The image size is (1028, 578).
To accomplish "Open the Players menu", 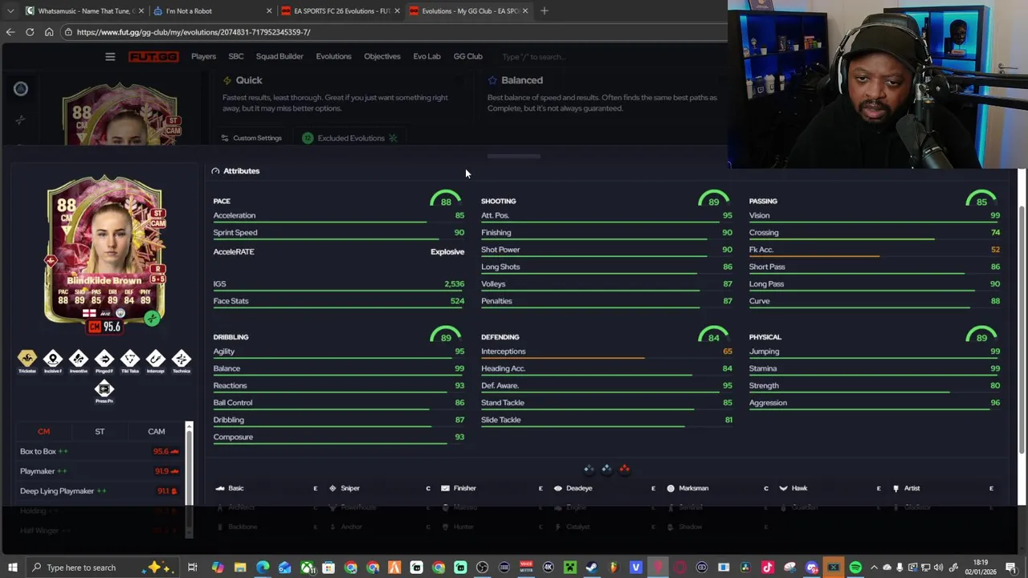I will (203, 56).
